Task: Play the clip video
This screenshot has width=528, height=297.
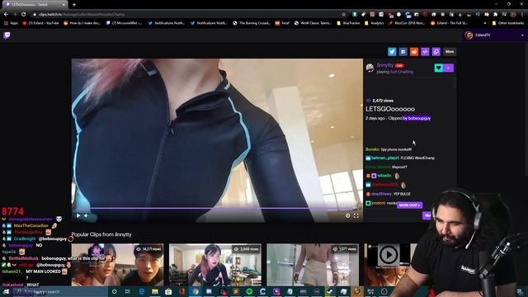Action: pyautogui.click(x=78, y=215)
